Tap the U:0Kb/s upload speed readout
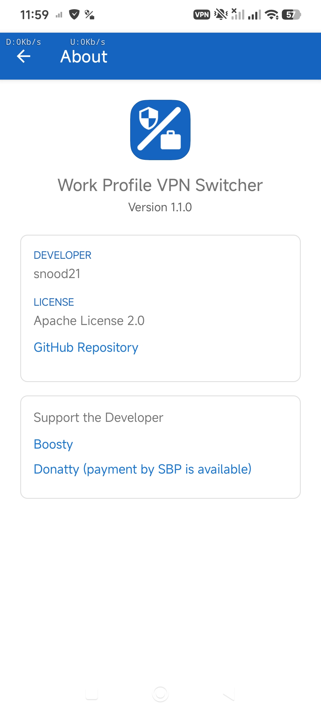This screenshot has height=713, width=321. point(88,42)
